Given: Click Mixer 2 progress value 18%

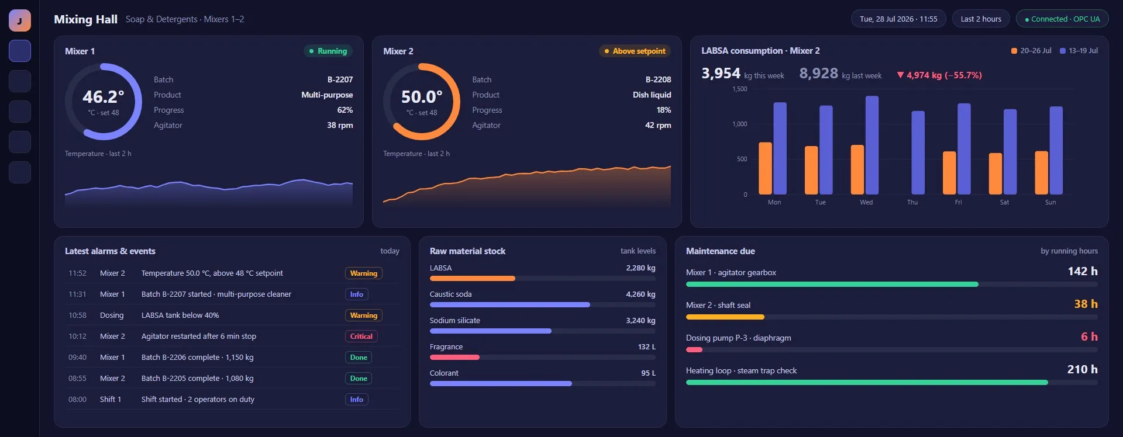Looking at the screenshot, I should 663,110.
